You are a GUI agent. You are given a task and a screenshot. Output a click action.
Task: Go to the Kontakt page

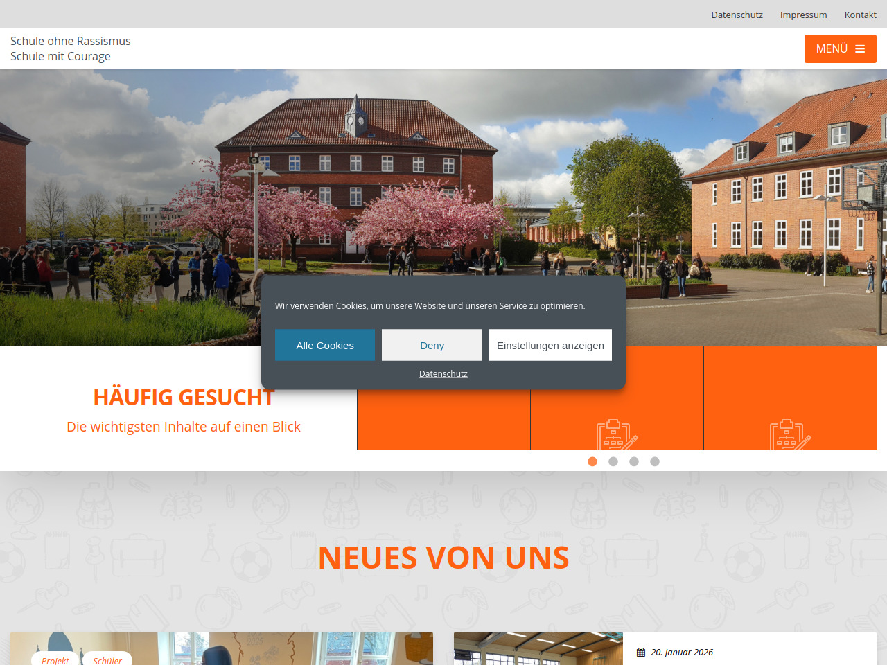pyautogui.click(x=860, y=15)
